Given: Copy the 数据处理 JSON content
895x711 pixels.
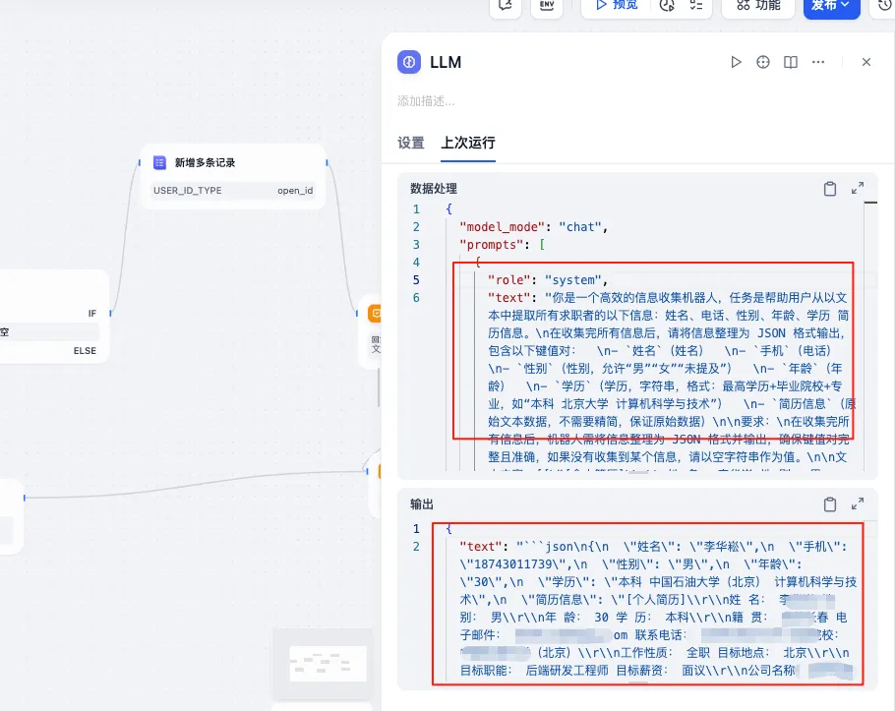Looking at the screenshot, I should coord(830,189).
